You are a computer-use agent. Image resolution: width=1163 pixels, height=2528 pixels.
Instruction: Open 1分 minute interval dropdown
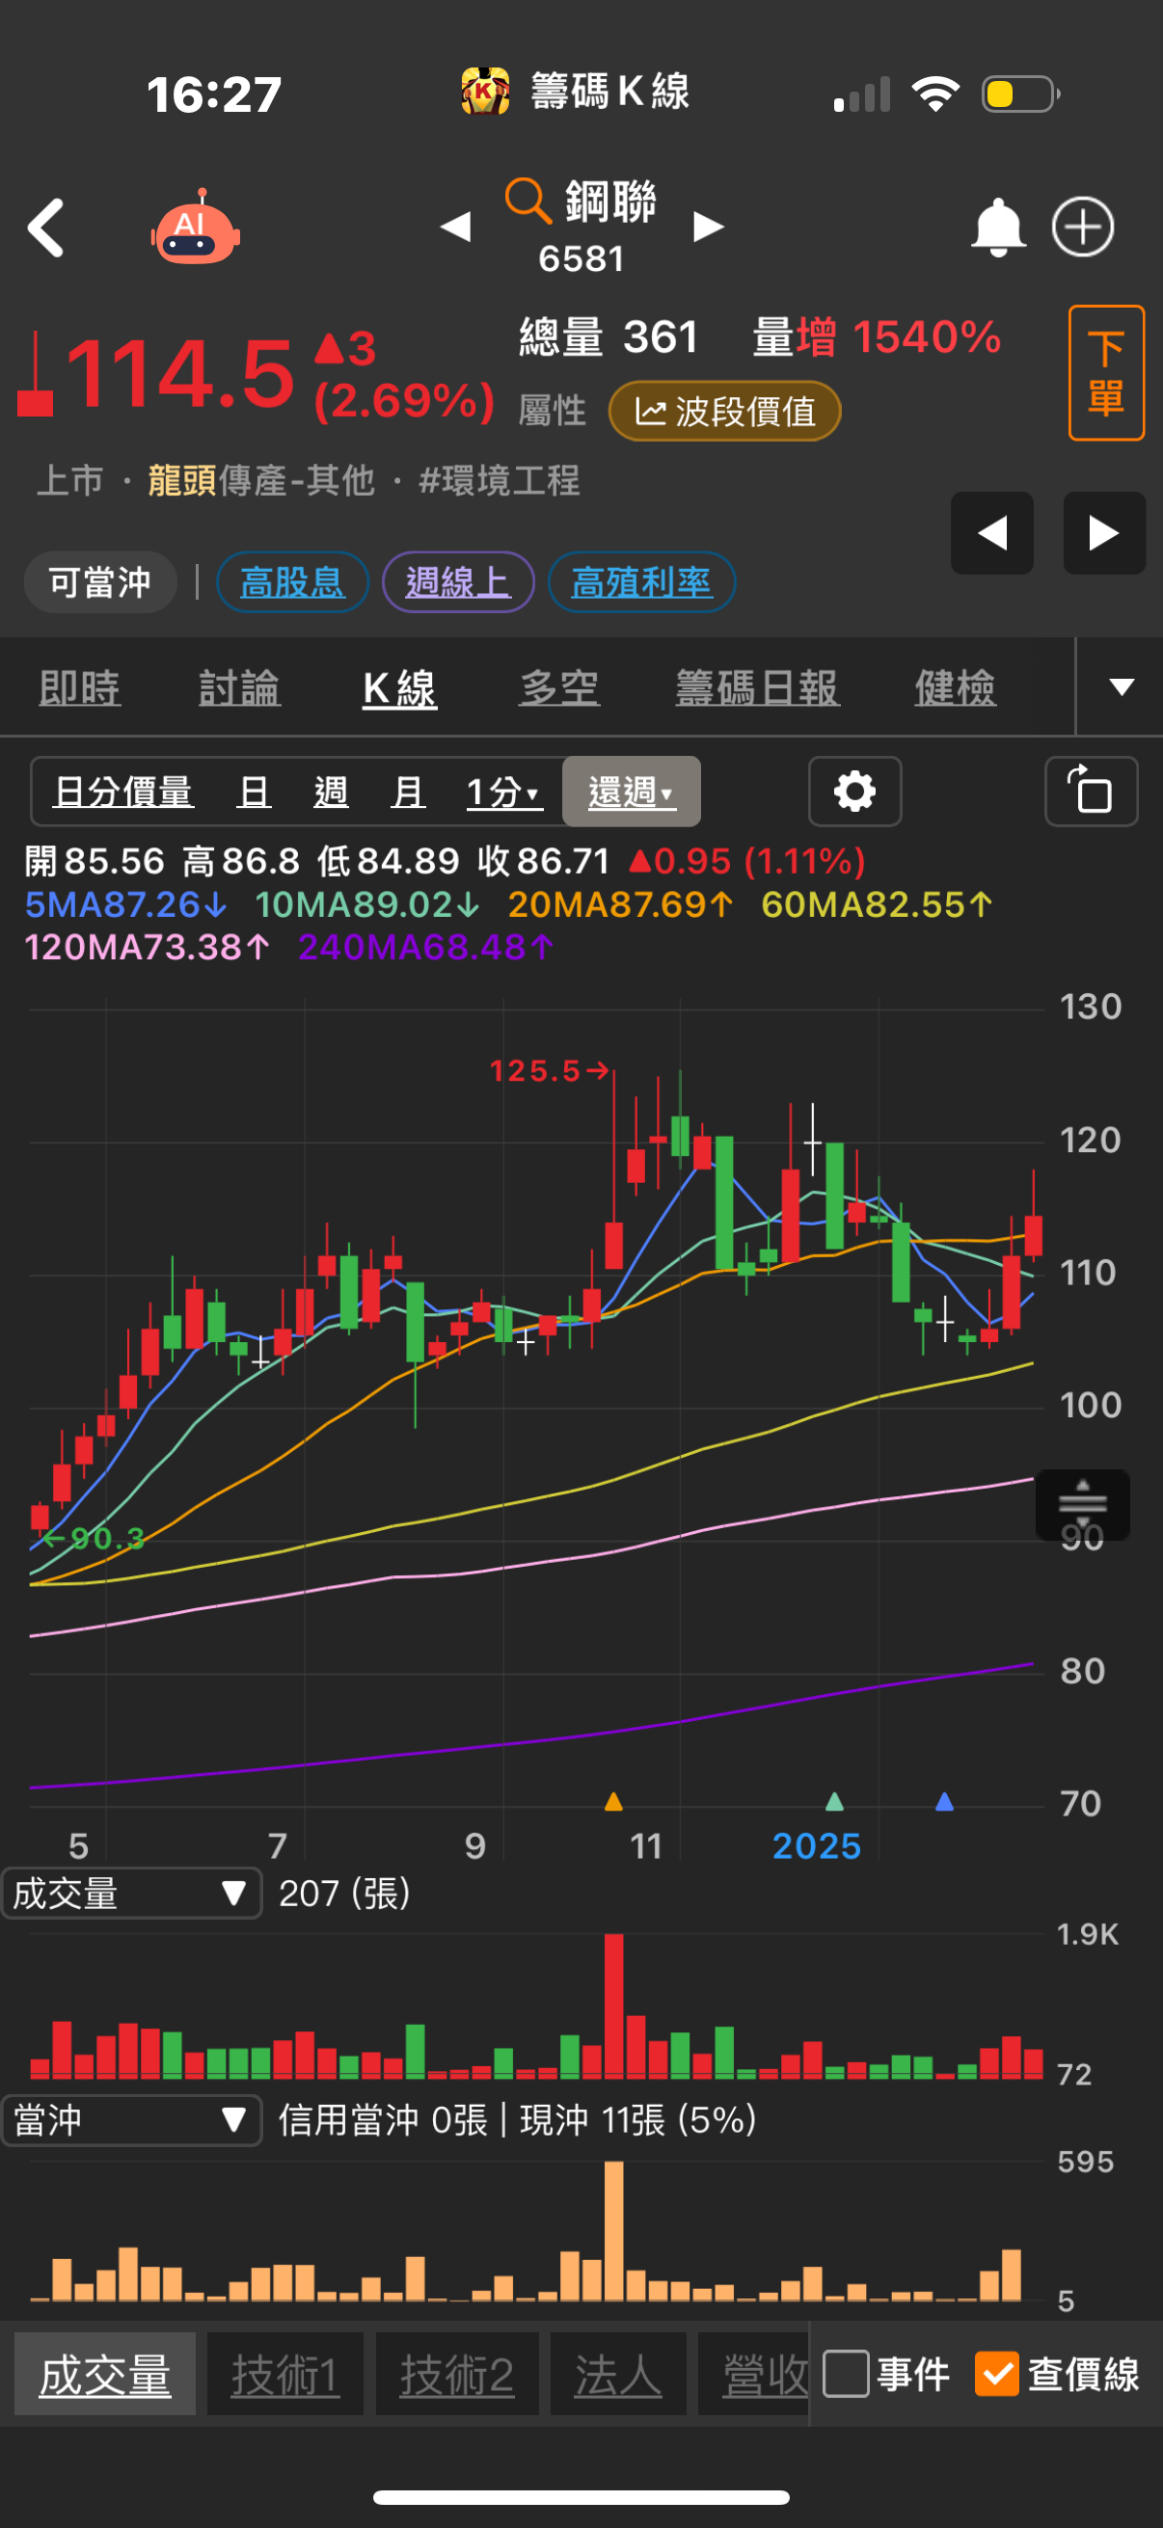(503, 791)
